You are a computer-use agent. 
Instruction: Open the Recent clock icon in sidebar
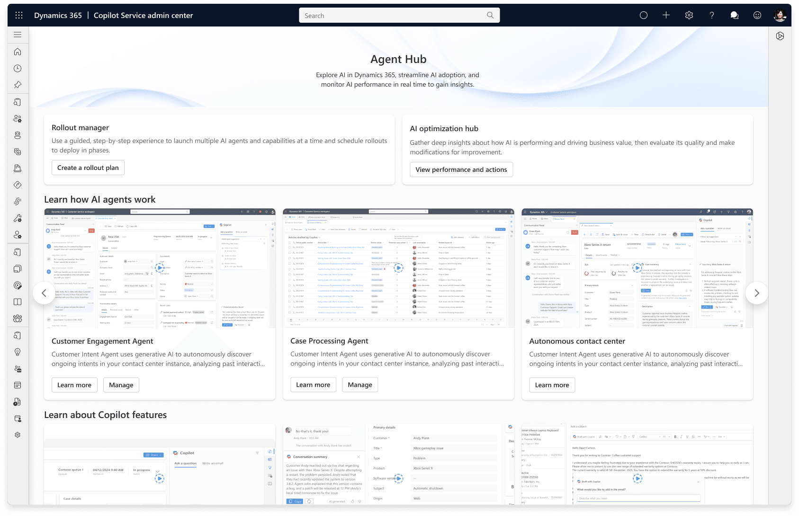pyautogui.click(x=18, y=68)
